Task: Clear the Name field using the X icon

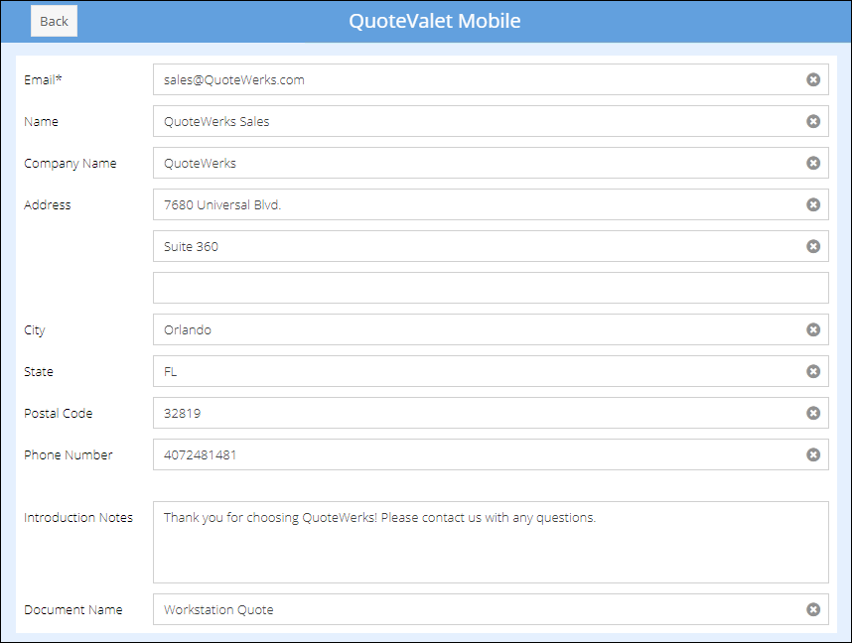Action: 813,121
